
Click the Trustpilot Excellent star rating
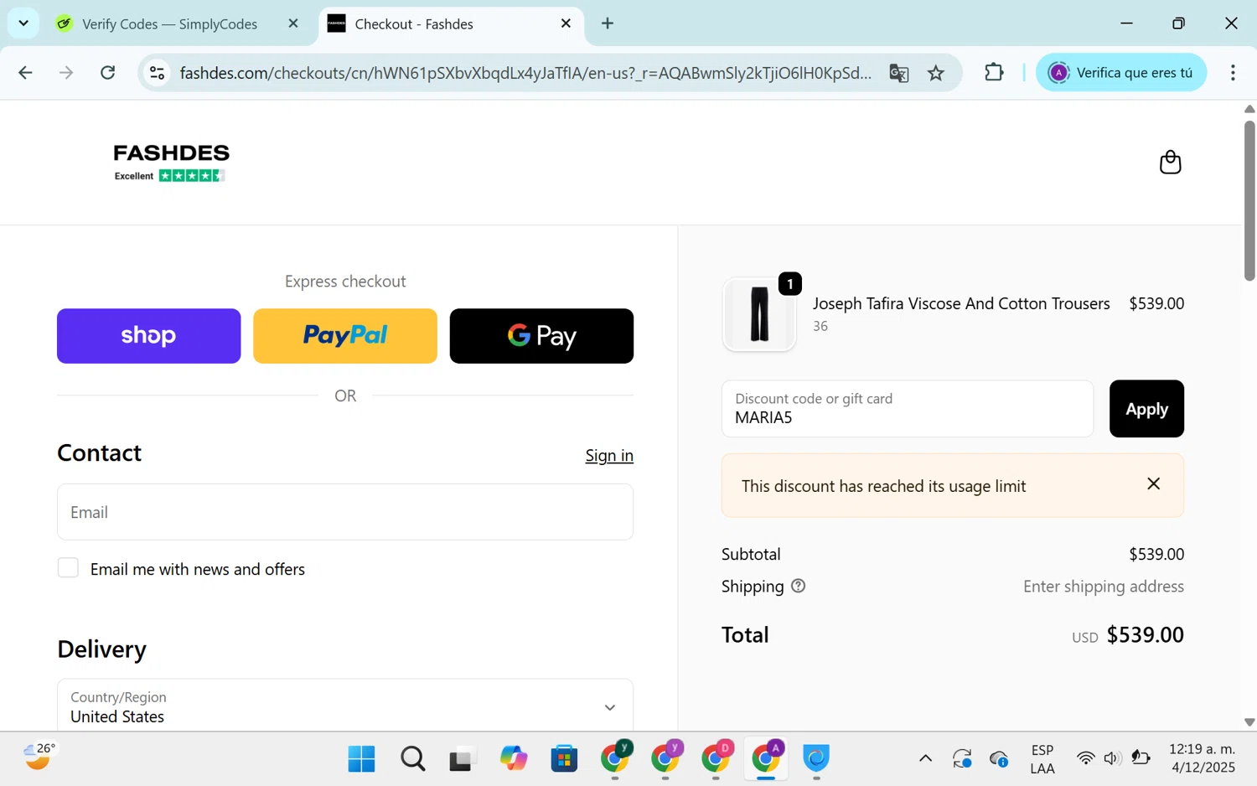tap(170, 176)
